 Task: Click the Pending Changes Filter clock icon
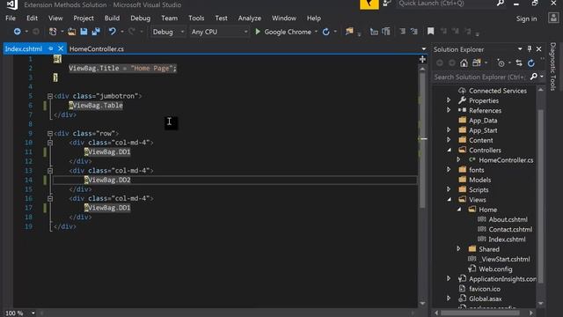coord(501,63)
